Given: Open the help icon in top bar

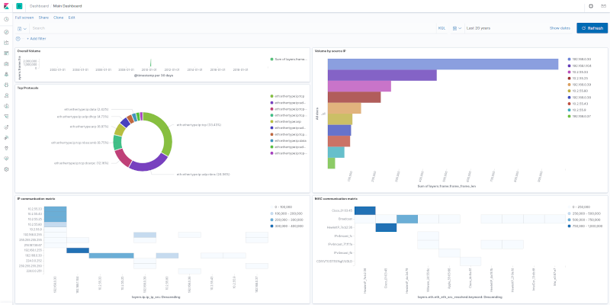Looking at the screenshot, I should (x=591, y=6).
